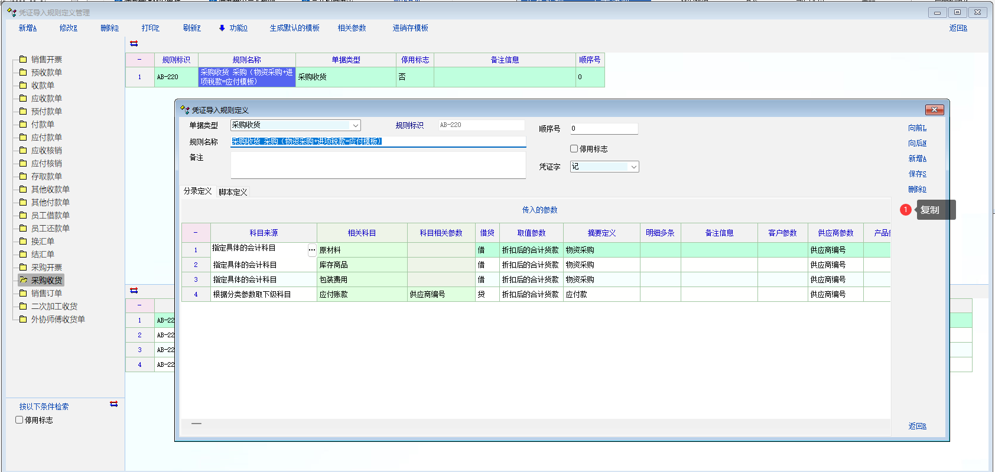Screen dimensions: 995x472
Task: Expand the 凭证字 combo box
Action: coord(633,167)
